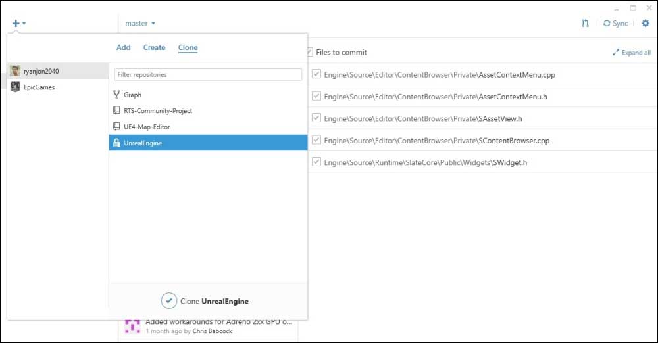Screen dimensions: 658x343
Task: Select the Clone tab
Action: pyautogui.click(x=188, y=47)
